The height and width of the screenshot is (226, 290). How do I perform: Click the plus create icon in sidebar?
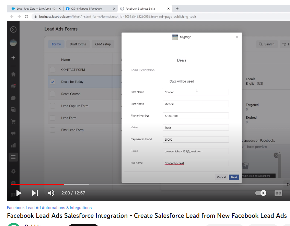[x=13, y=58]
